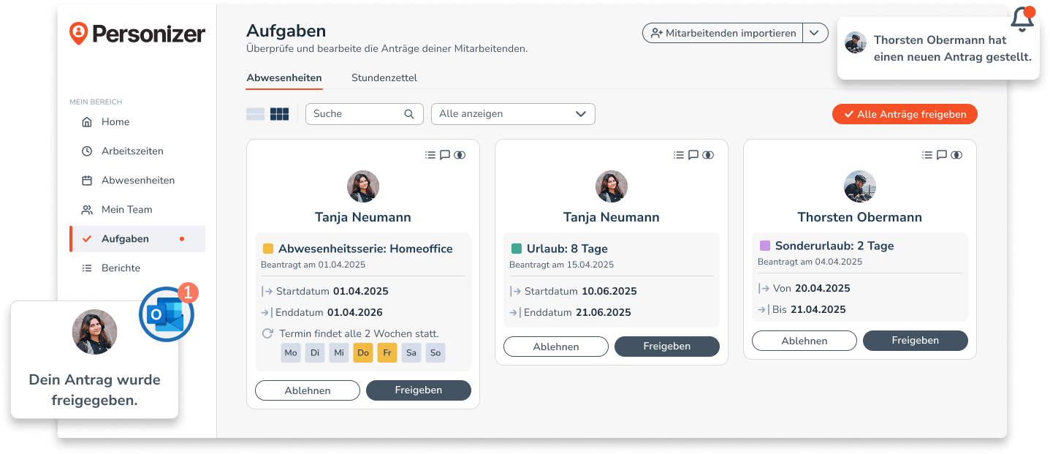
Task: Switch to the Stundenzettel tab
Action: [x=384, y=77]
